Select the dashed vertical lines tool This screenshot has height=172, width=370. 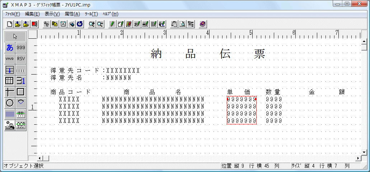21,70
